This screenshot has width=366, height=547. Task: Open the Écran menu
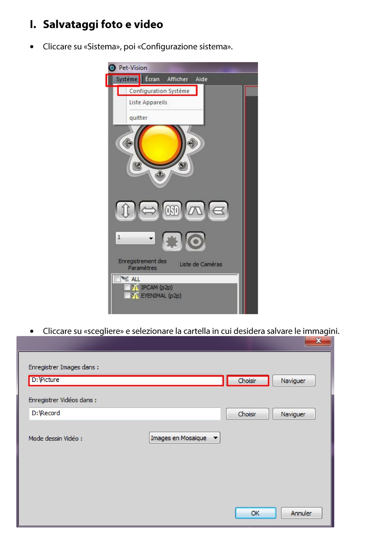152,79
